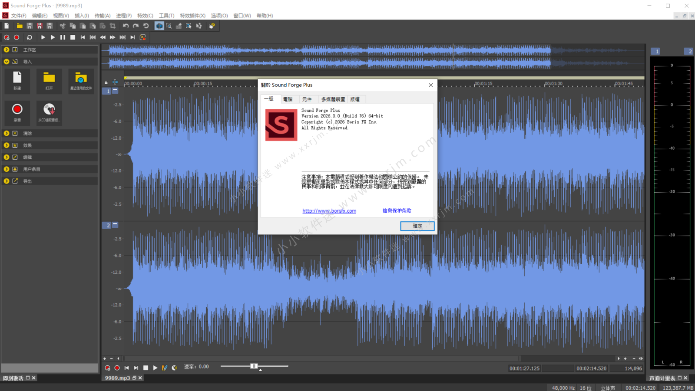Image resolution: width=695 pixels, height=391 pixels.
Task: Close the About Sound Forge Plus dialog
Action: 430,85
